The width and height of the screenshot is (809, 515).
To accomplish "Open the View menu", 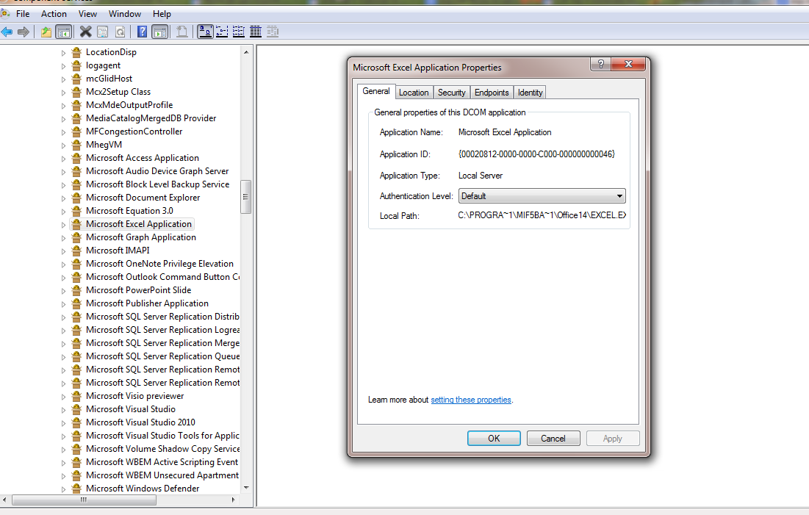I will [87, 14].
